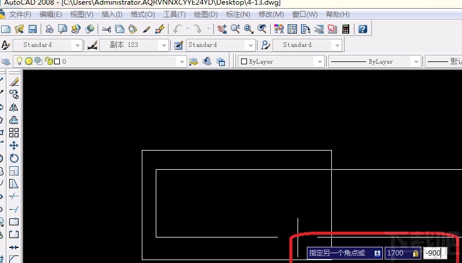Click the Paste clipboard icon
This screenshot has height=263, width=462.
pos(133,29)
